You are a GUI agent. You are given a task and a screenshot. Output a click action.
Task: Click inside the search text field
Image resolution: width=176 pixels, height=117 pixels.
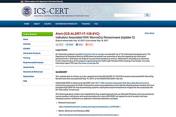click(128, 15)
